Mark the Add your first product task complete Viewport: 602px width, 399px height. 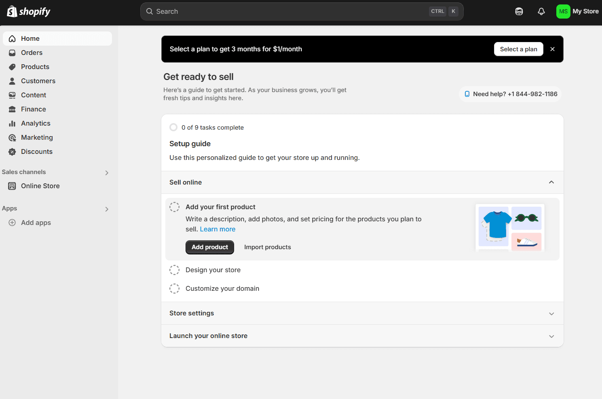(174, 206)
